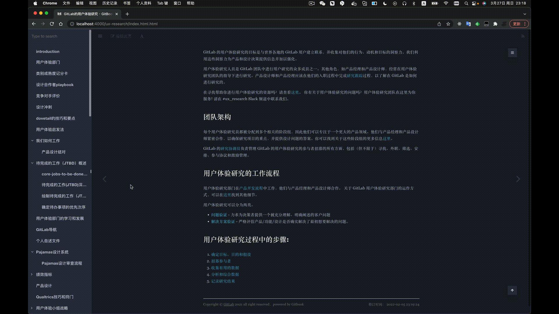The height and width of the screenshot is (314, 559).
Task: Open Wi-Fi menu bar icon
Action: 446,3
